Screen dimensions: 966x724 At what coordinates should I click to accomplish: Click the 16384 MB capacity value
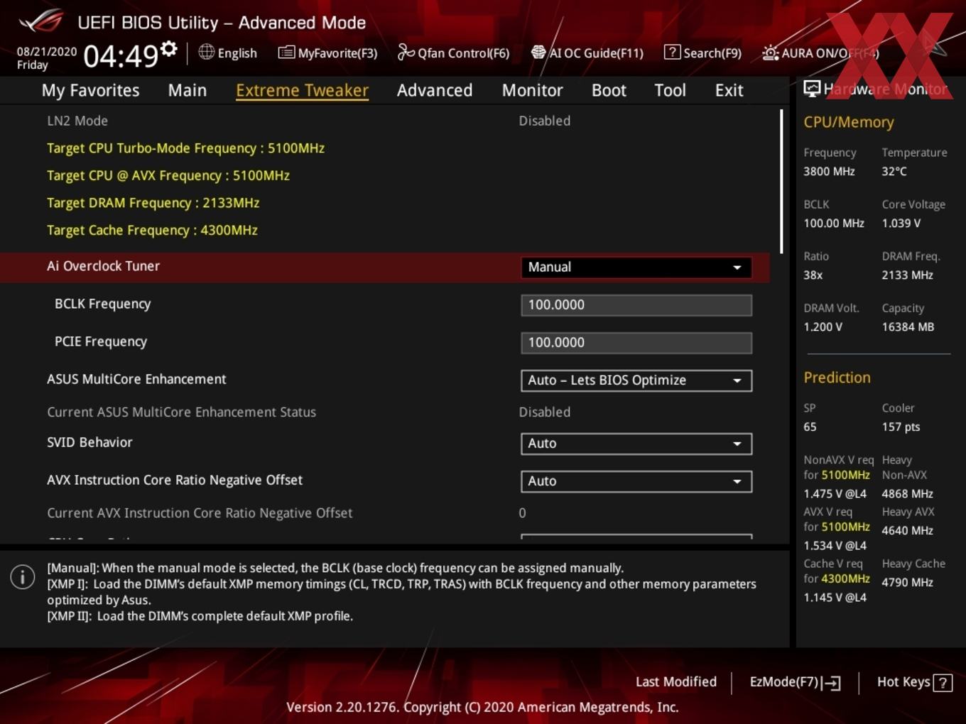(x=908, y=327)
